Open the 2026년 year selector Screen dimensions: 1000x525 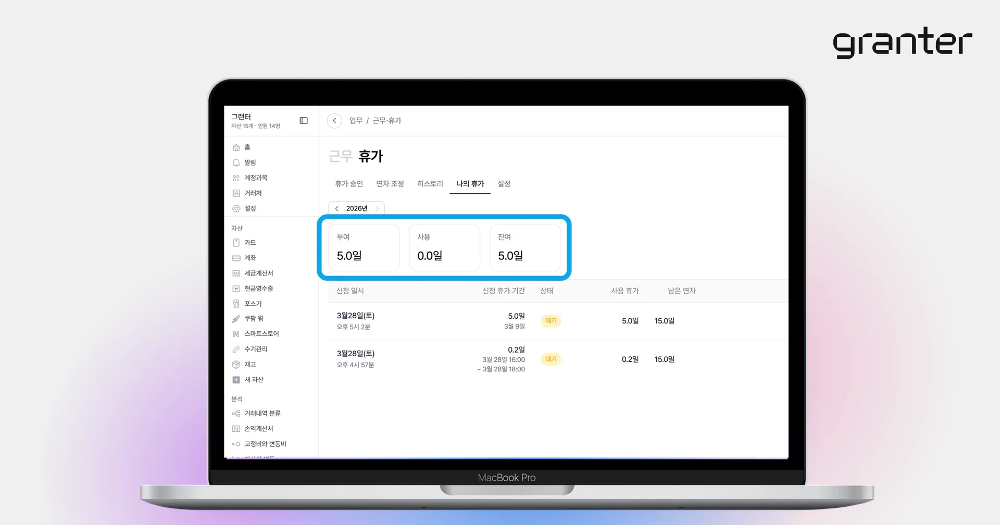pyautogui.click(x=357, y=209)
